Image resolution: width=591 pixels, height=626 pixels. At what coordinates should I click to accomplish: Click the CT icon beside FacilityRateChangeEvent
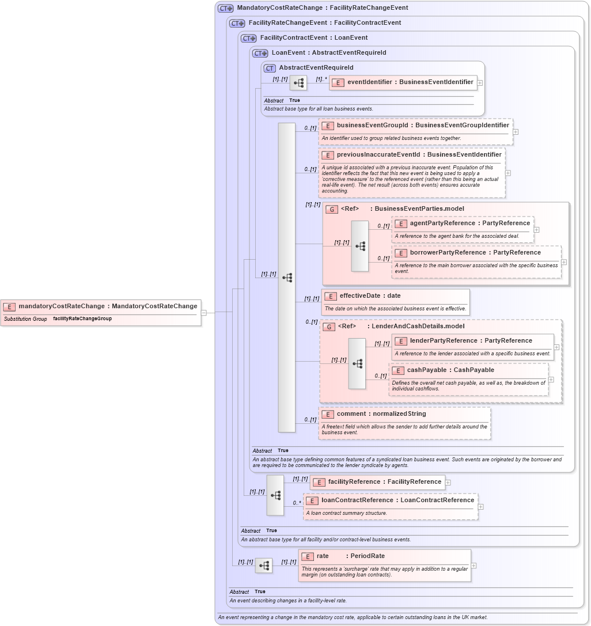(x=237, y=23)
